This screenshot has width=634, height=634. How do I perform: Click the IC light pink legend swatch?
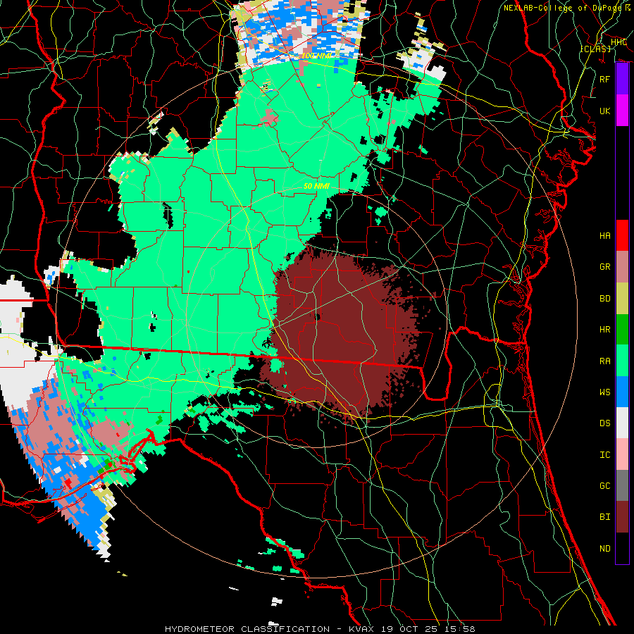[622, 454]
